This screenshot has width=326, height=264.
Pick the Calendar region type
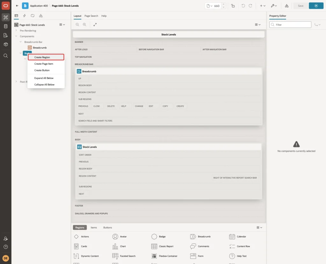(237, 236)
